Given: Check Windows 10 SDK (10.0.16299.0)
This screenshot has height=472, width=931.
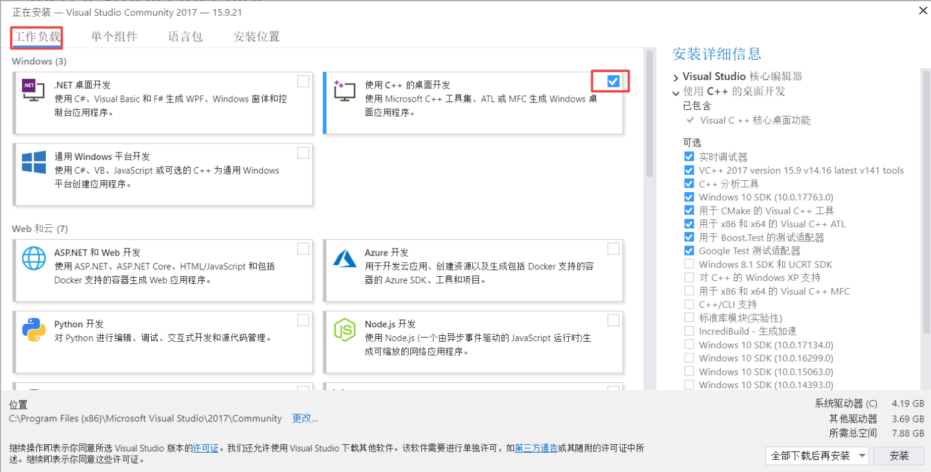Looking at the screenshot, I should (x=689, y=358).
